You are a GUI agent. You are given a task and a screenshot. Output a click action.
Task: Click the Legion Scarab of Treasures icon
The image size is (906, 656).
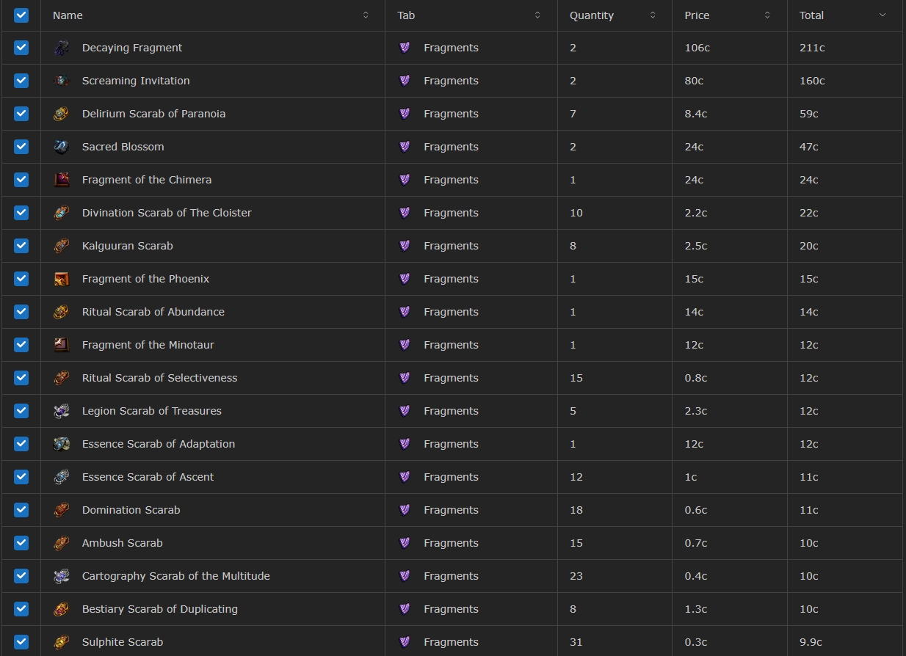coord(62,411)
